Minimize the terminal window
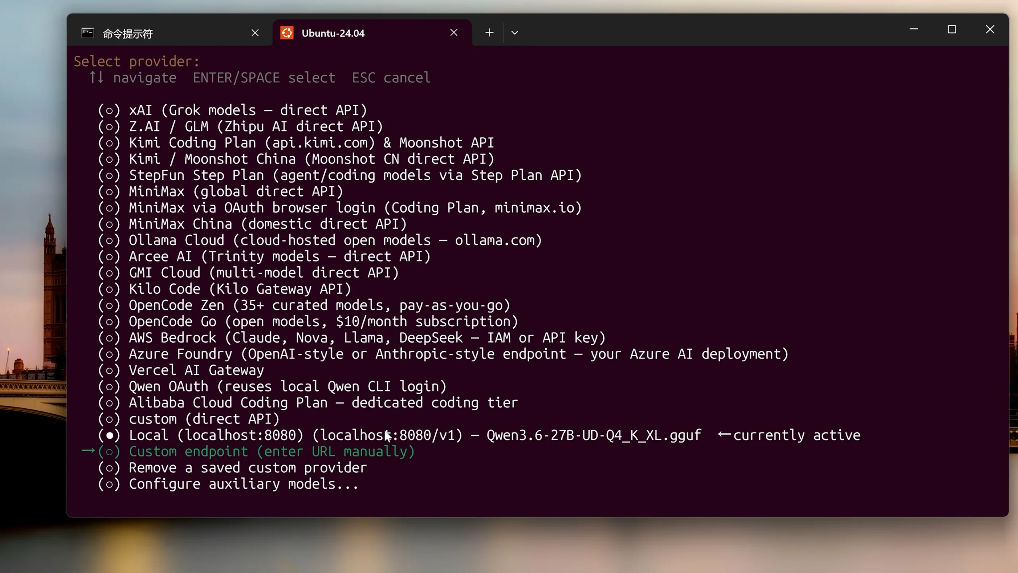This screenshot has height=573, width=1018. 914,29
